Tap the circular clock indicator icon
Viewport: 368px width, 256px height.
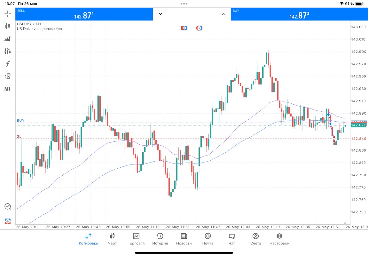click(199, 28)
